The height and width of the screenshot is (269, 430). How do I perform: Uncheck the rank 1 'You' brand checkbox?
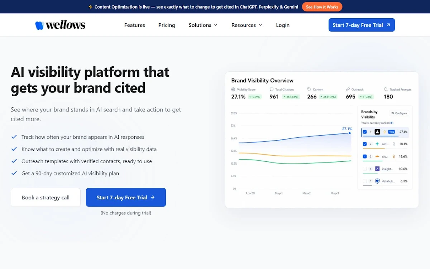click(x=365, y=132)
